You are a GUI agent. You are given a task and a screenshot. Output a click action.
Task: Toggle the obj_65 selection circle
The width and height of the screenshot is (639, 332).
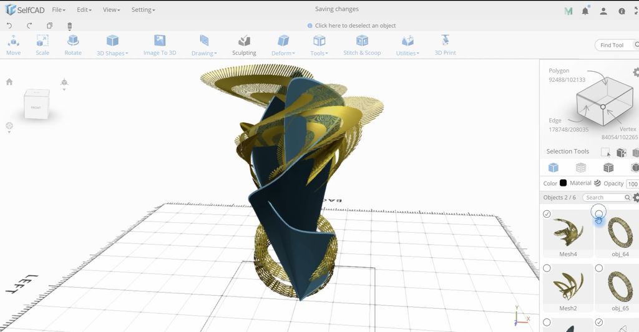click(598, 268)
